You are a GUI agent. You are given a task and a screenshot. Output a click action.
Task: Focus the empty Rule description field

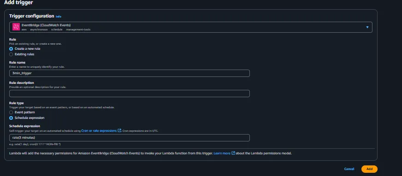(x=130, y=94)
